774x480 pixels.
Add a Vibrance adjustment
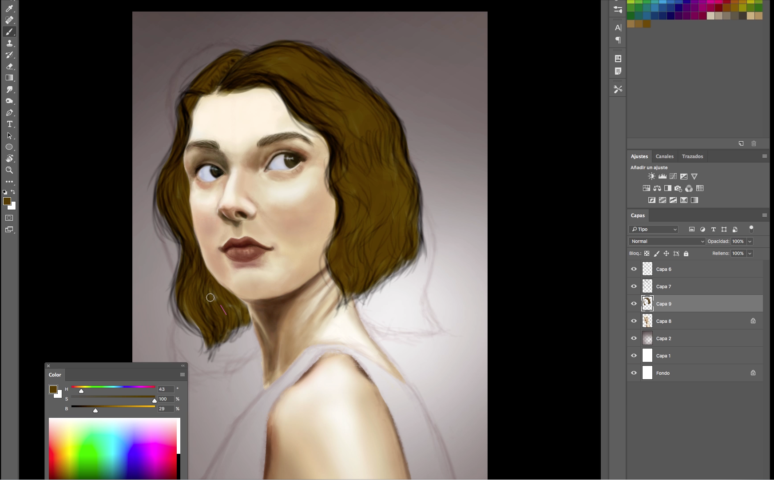(x=695, y=176)
